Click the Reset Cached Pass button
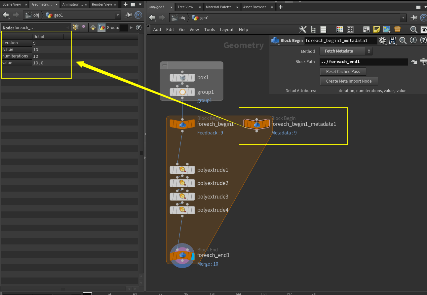This screenshot has height=295, width=427. (343, 71)
